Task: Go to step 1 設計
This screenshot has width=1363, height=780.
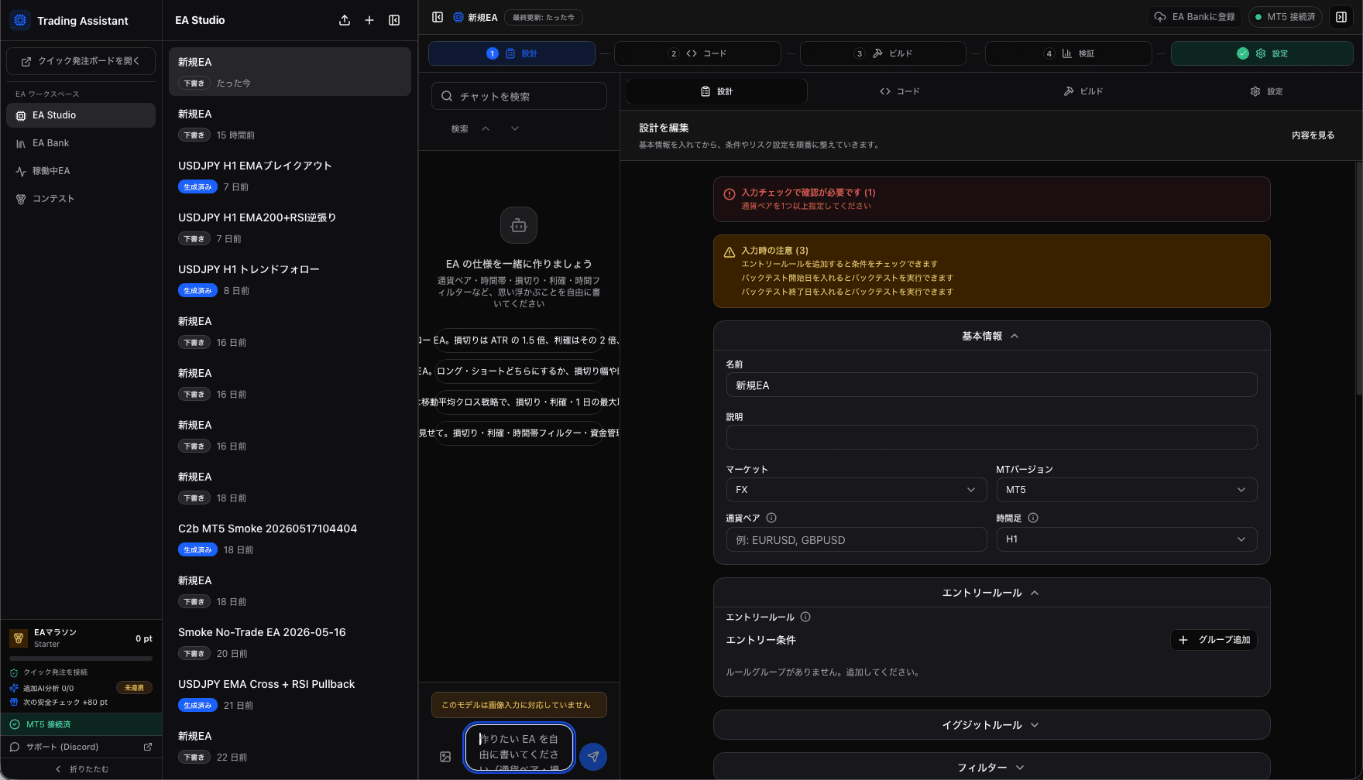Action: (x=512, y=53)
